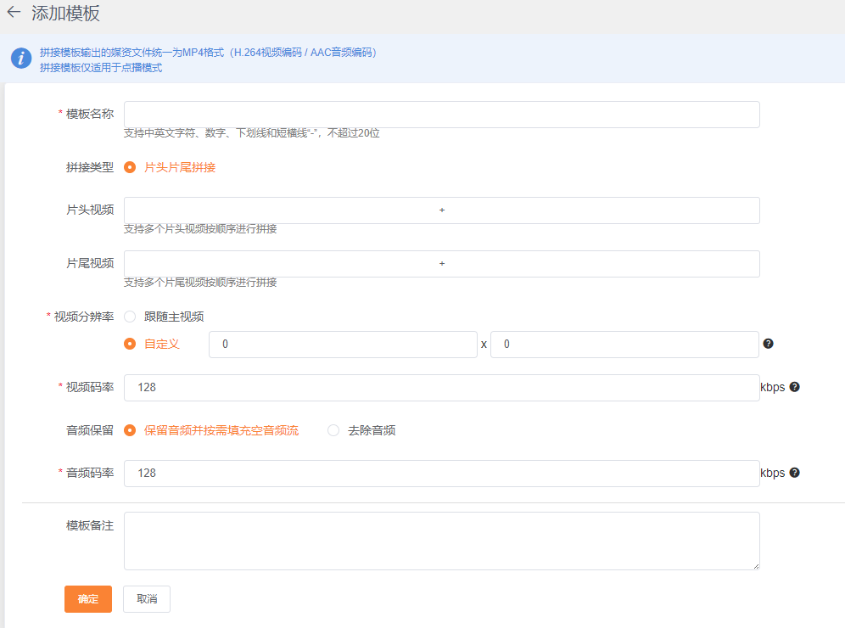
Task: Click the custom resolution height field
Action: click(x=624, y=345)
